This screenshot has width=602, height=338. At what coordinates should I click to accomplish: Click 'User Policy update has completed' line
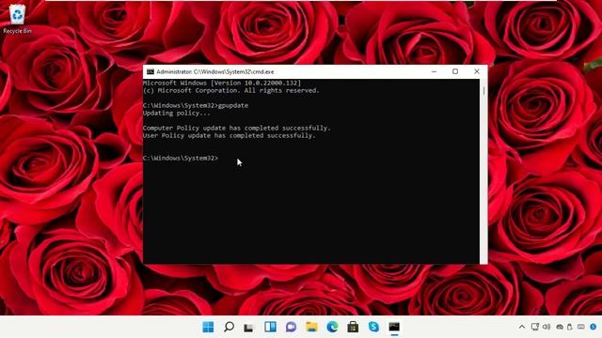pos(230,135)
